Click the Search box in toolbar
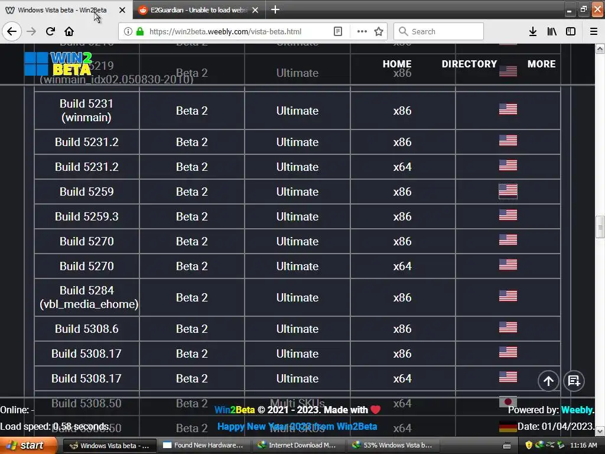605x454 pixels. (439, 31)
